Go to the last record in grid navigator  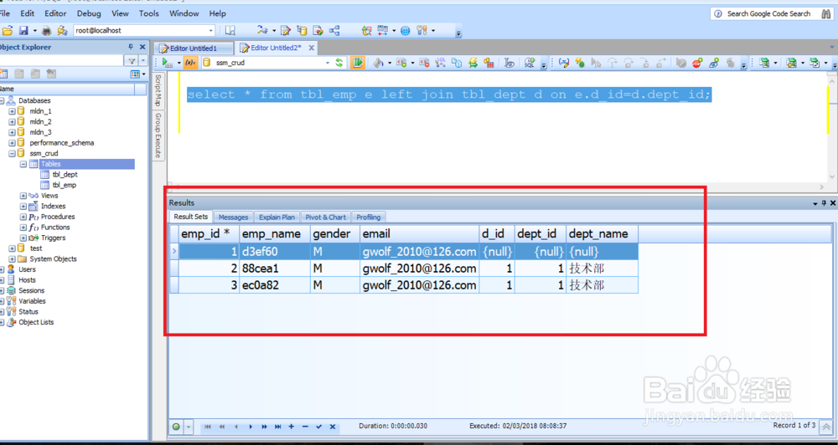277,427
